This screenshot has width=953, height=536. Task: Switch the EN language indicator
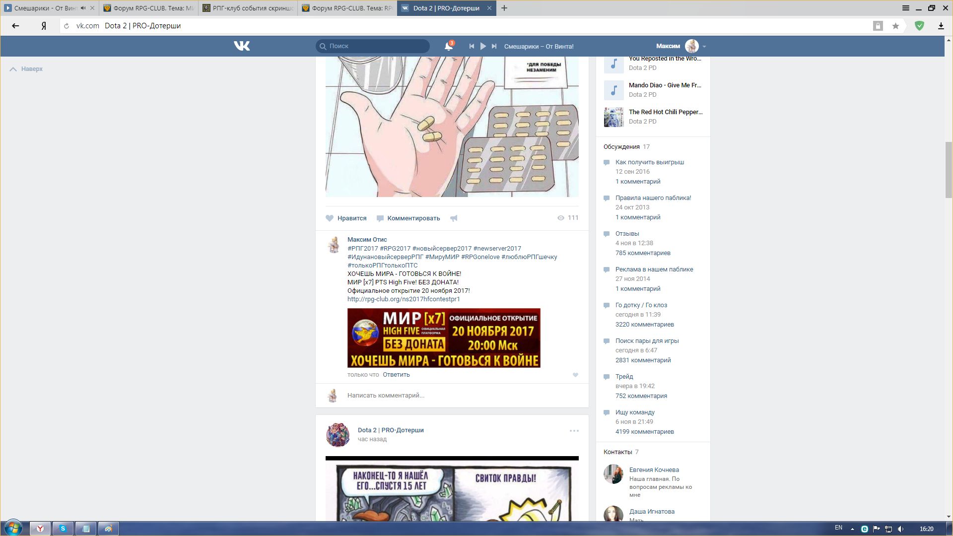point(838,528)
